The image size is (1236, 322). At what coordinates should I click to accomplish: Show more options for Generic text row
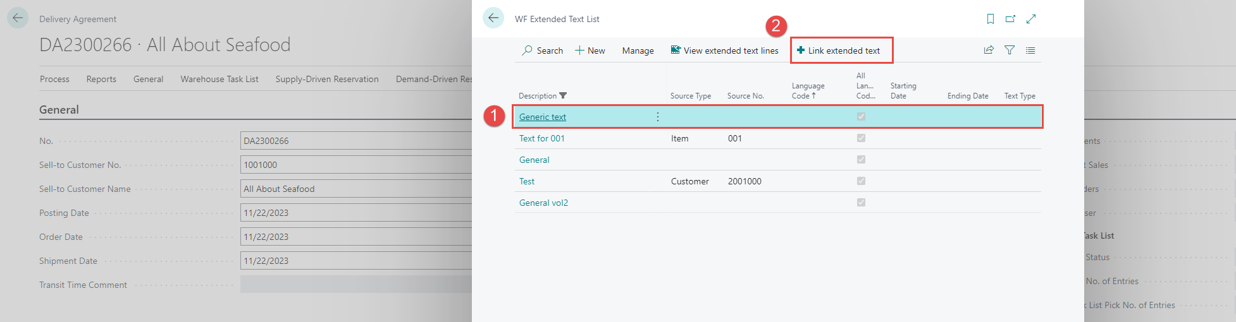[658, 117]
